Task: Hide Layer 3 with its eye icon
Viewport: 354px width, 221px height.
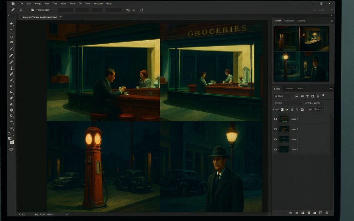Action: click(x=275, y=139)
